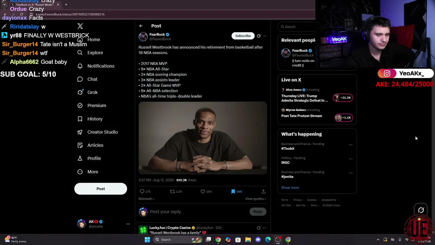The width and height of the screenshot is (435, 245).
Task: Click the white Post button in sidebar
Action: click(x=101, y=189)
